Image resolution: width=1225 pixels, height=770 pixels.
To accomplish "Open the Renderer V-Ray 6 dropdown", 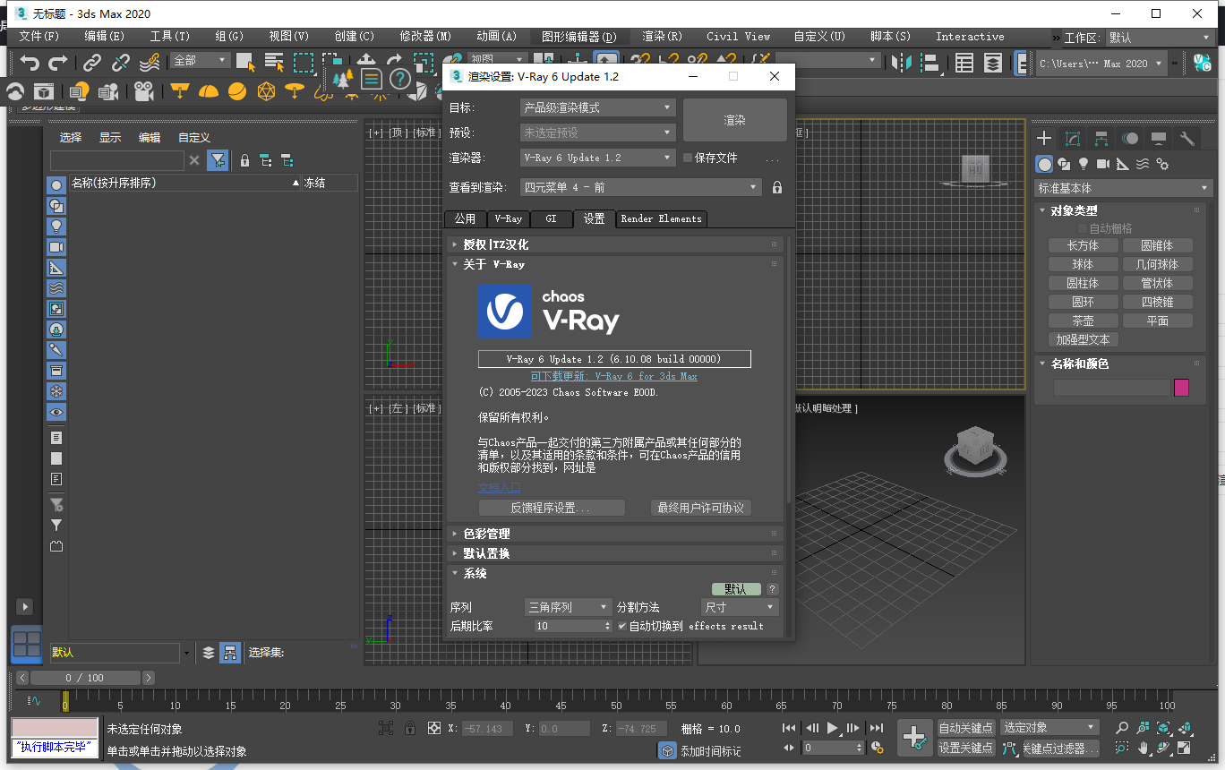I will (597, 158).
